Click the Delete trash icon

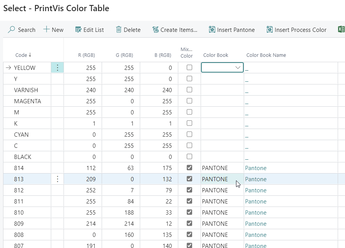119,30
